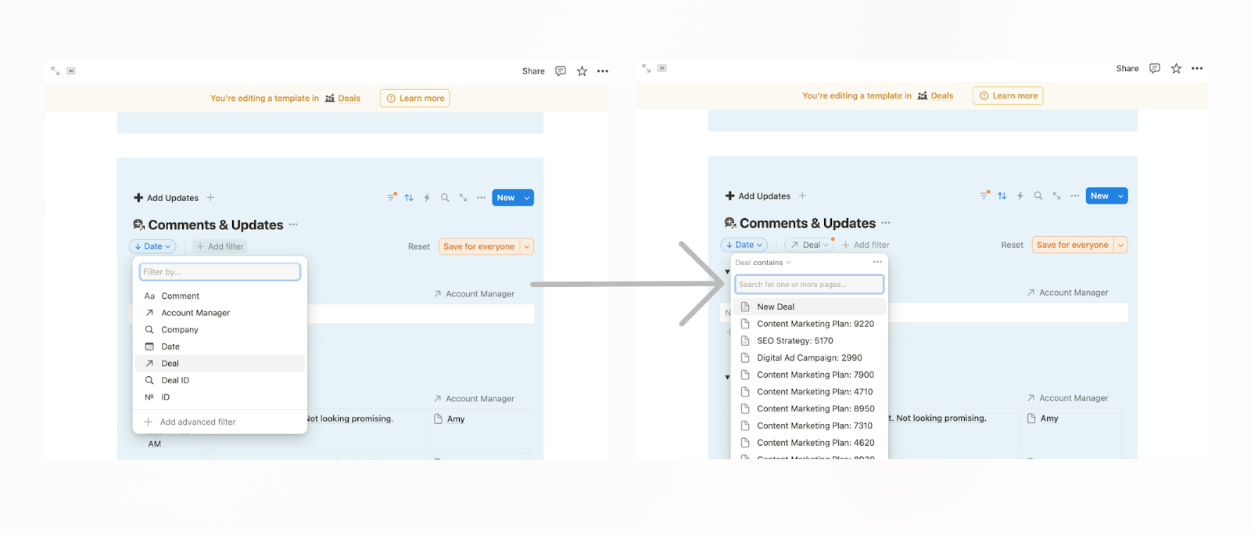Viewport: 1251px width, 535px height.
Task: Click New button in left window
Action: tap(506, 198)
